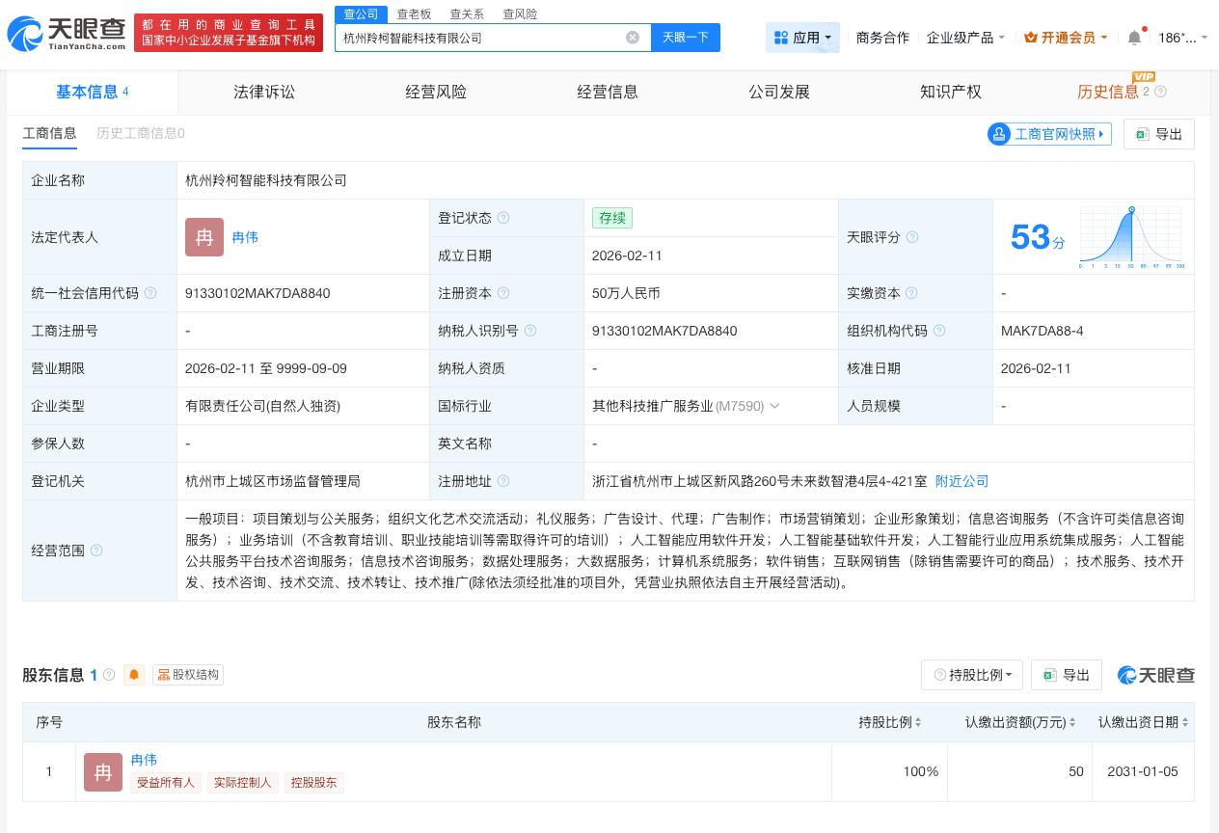Toggle sort order on the 持股比例 column
The width and height of the screenshot is (1219, 833).
917,722
